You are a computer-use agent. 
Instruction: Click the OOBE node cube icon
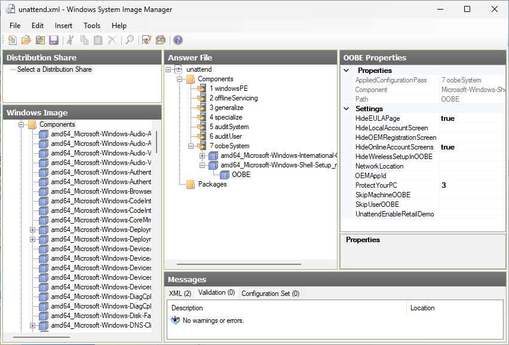click(x=225, y=175)
